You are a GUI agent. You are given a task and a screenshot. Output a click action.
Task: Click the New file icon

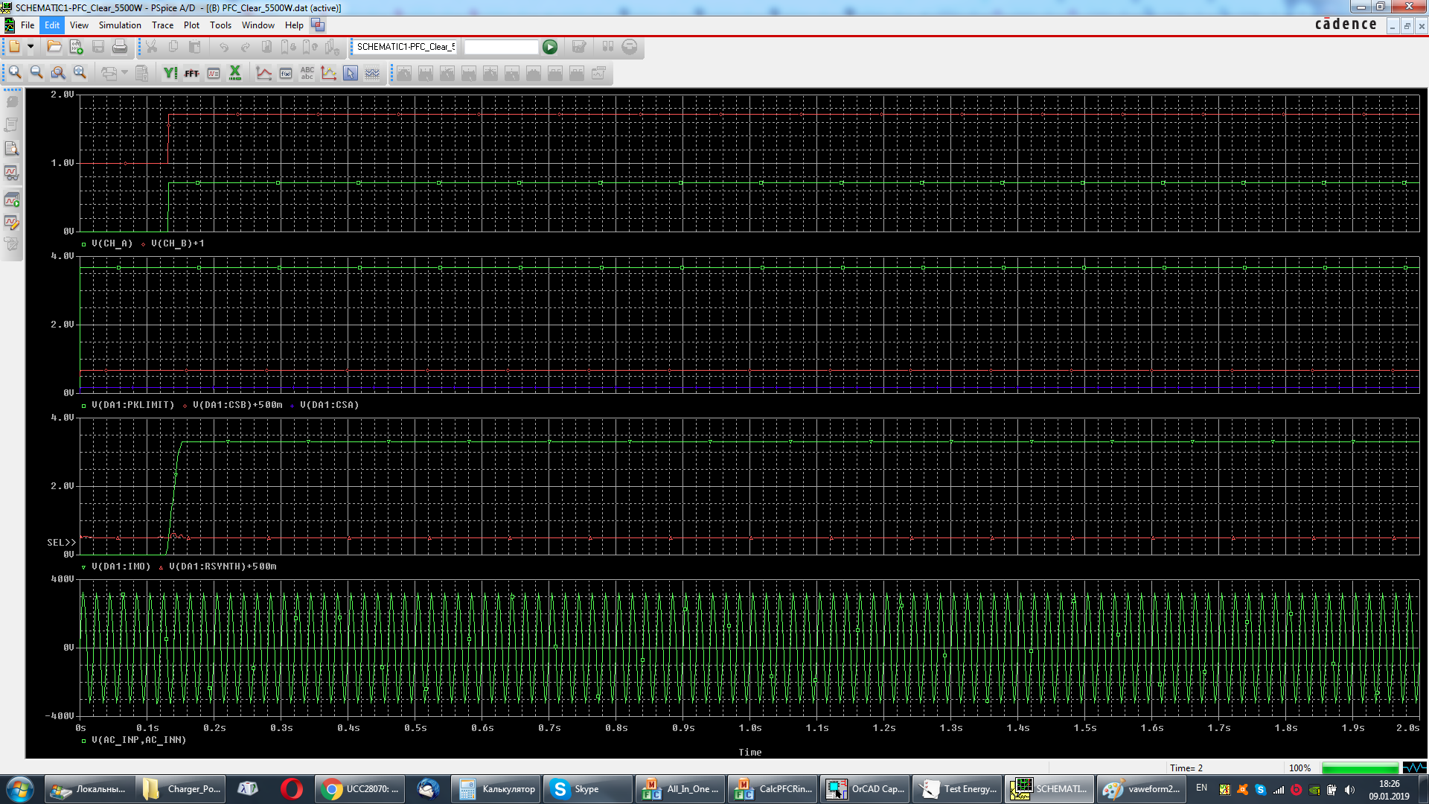pyautogui.click(x=14, y=47)
